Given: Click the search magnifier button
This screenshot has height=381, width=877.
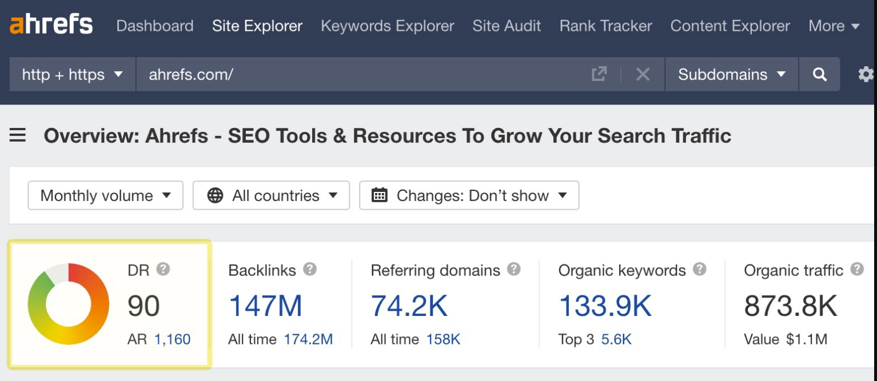Looking at the screenshot, I should coord(820,74).
